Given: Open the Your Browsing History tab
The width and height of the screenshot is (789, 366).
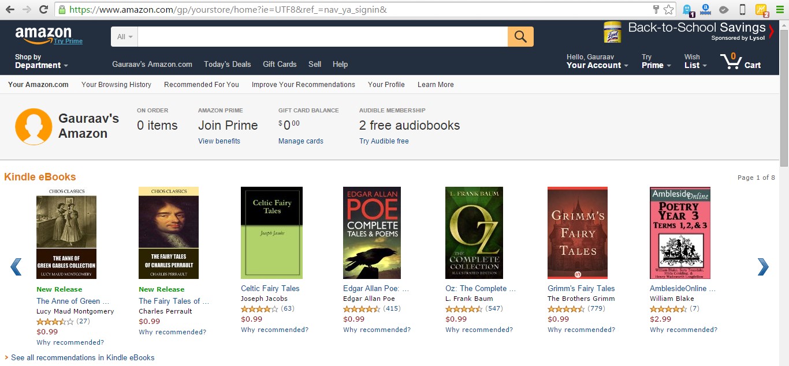Looking at the screenshot, I should pos(116,84).
